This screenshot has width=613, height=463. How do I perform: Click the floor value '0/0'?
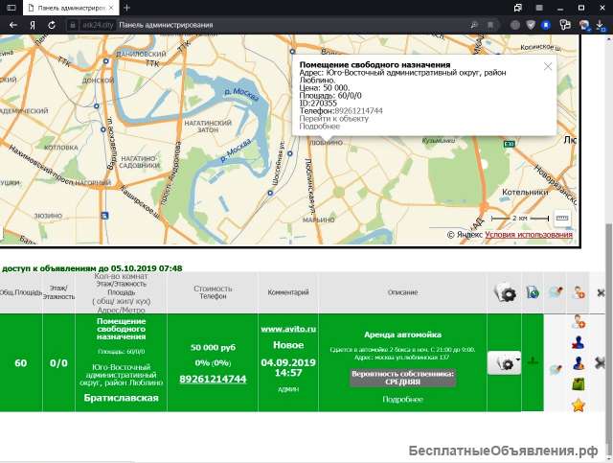tap(58, 363)
